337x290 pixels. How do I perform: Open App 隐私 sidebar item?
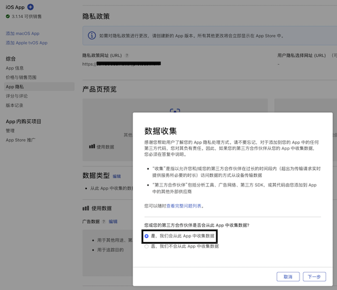pyautogui.click(x=39, y=87)
